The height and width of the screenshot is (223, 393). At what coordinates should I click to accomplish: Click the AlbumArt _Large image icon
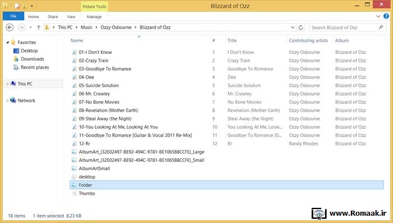pos(74,152)
